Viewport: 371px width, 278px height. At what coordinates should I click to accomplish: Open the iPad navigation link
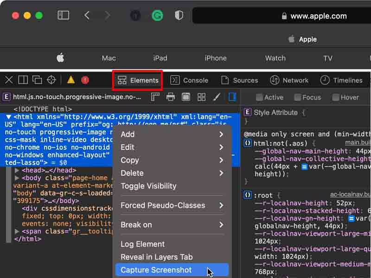click(x=160, y=58)
